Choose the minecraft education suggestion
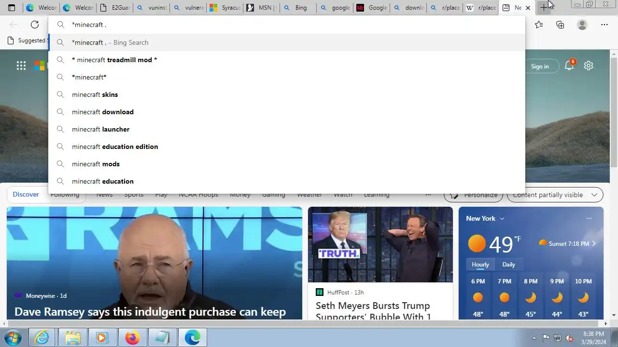This screenshot has width=618, height=347. pos(287,181)
